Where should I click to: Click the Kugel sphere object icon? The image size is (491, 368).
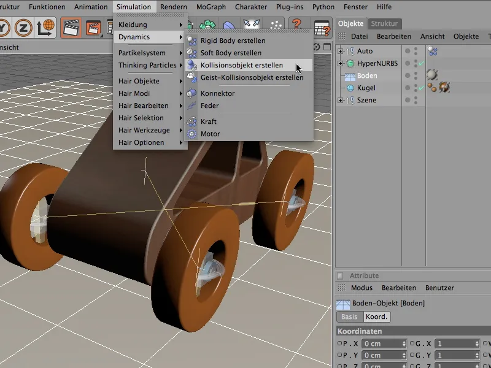point(350,88)
